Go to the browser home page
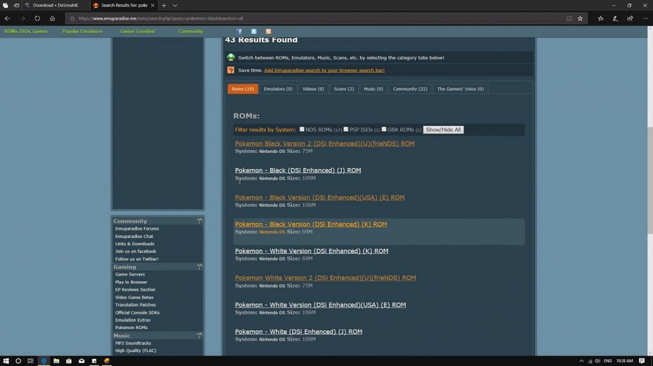 [52, 18]
